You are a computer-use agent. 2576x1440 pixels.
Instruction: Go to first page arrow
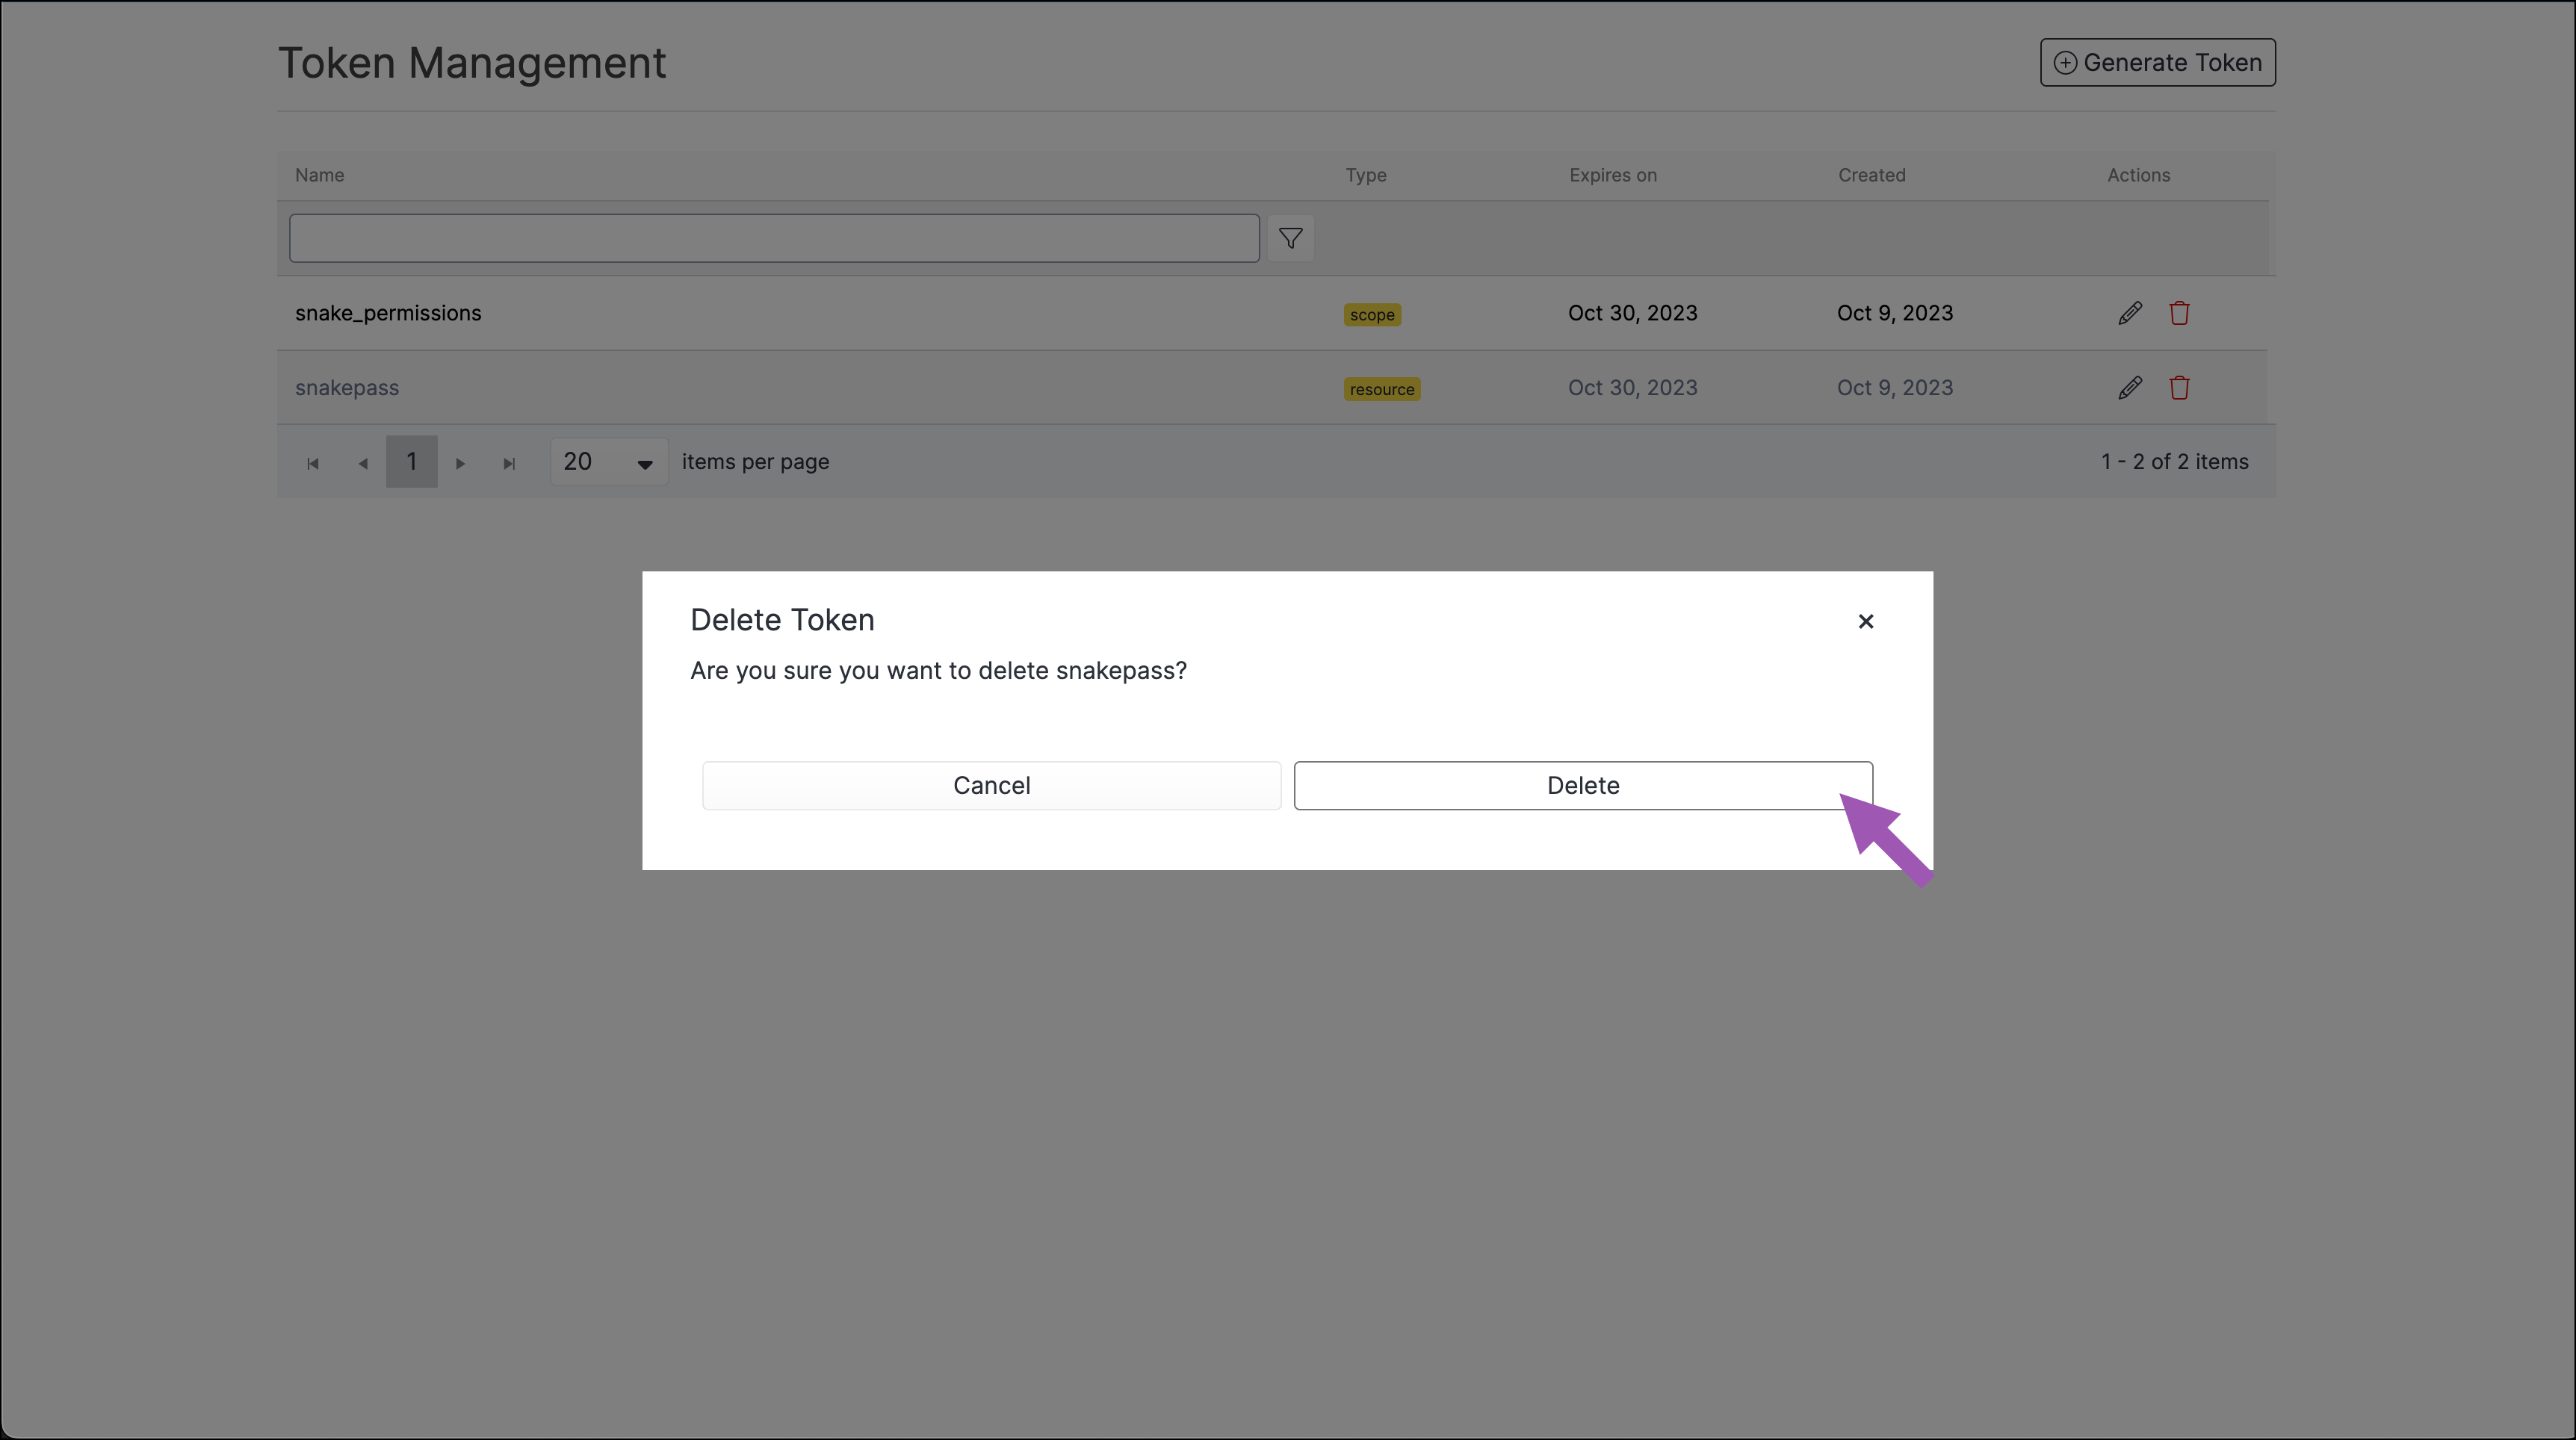pos(313,463)
